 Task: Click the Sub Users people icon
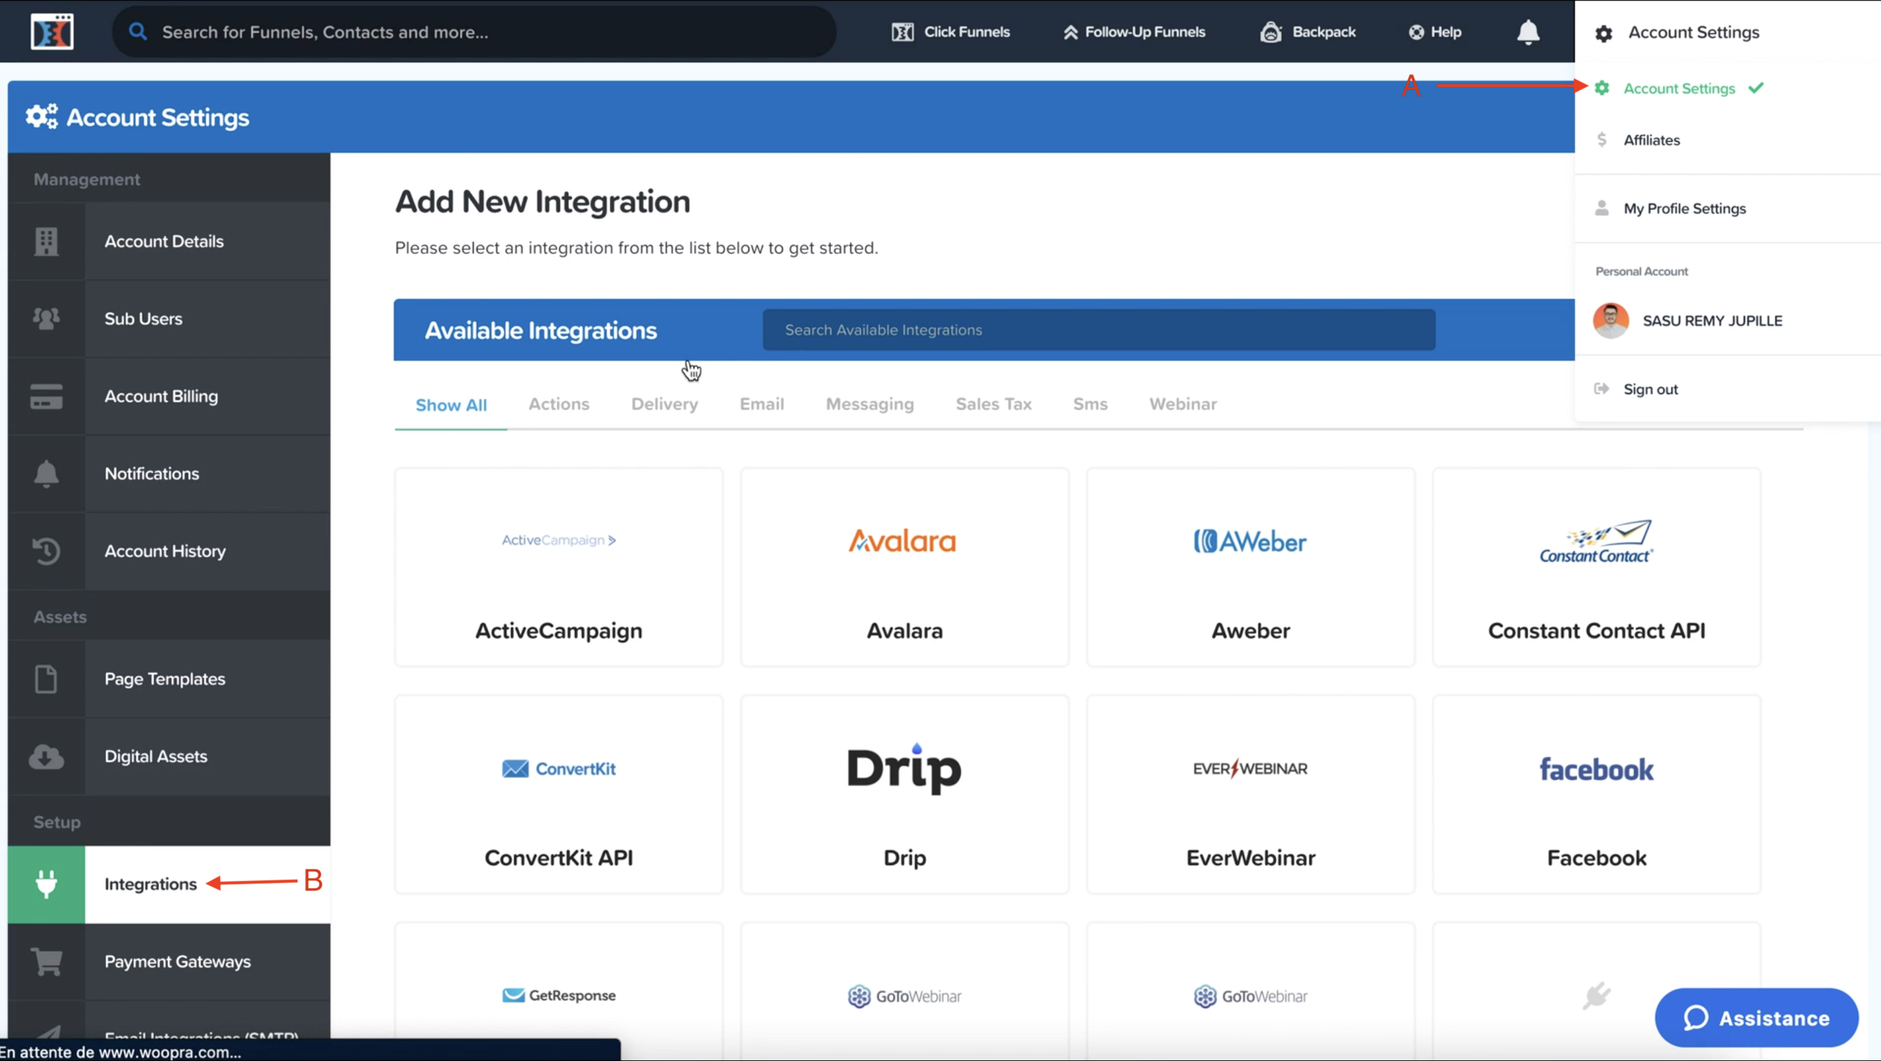pos(46,318)
